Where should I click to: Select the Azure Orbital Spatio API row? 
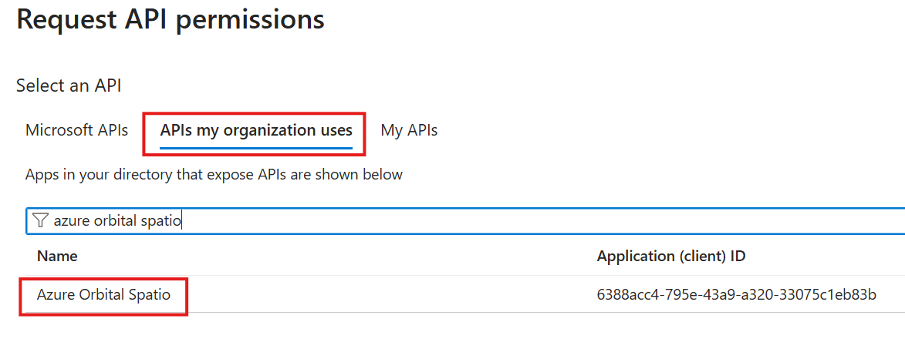[465, 295]
